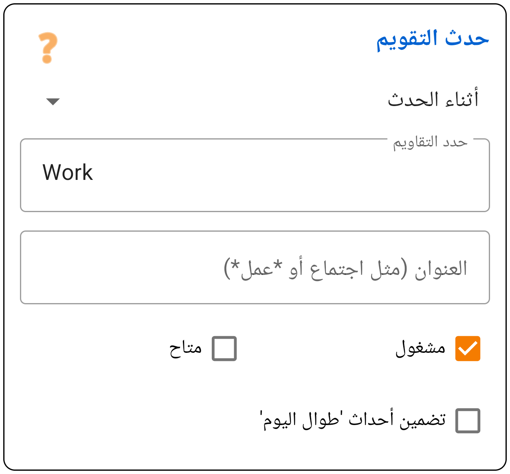Click the gray dropdown arrow below the heading

pos(53,102)
